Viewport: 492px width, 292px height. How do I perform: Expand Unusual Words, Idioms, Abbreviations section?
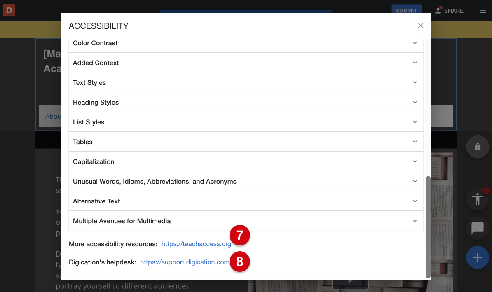click(246, 181)
